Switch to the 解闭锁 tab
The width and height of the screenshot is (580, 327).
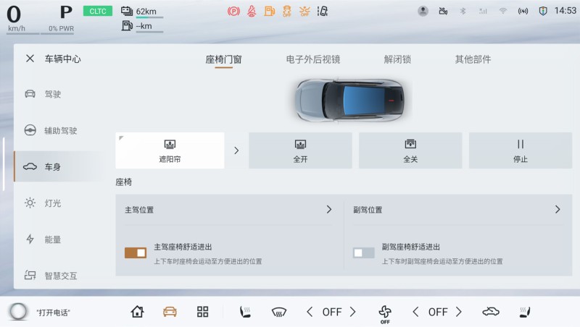coord(397,59)
